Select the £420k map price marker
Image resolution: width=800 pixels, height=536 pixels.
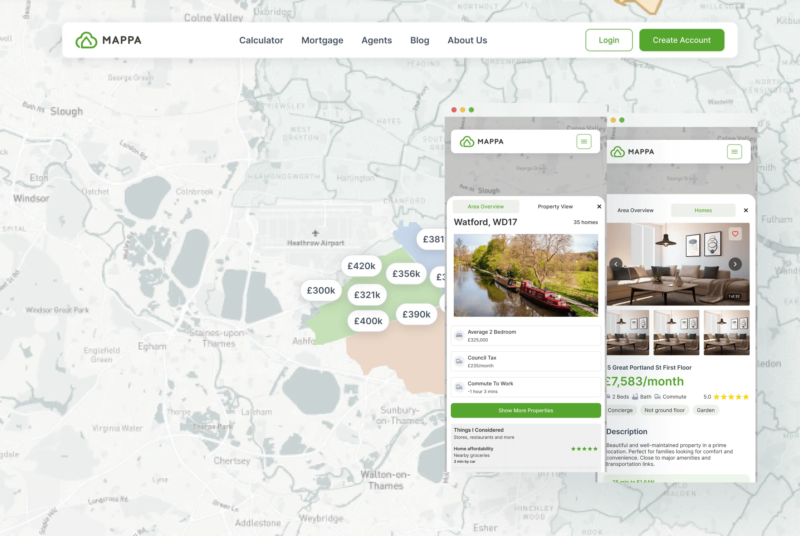(361, 266)
